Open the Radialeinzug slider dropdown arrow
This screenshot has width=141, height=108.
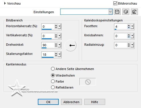point(132,45)
